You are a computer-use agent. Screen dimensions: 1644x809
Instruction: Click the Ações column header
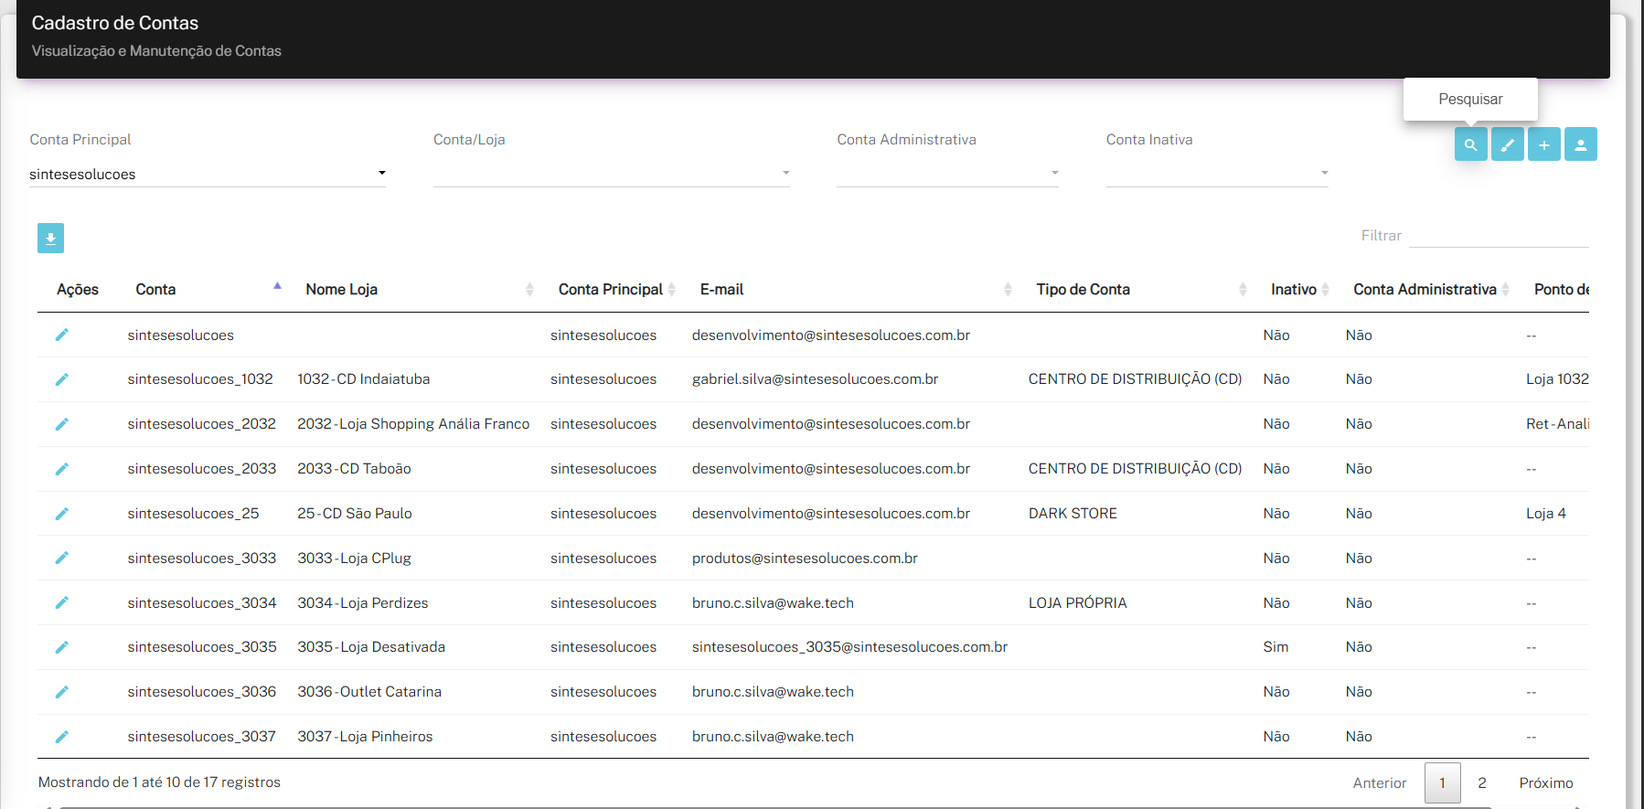tap(77, 289)
